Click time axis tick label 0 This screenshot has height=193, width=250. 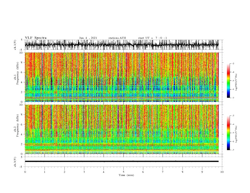[x=25, y=172]
